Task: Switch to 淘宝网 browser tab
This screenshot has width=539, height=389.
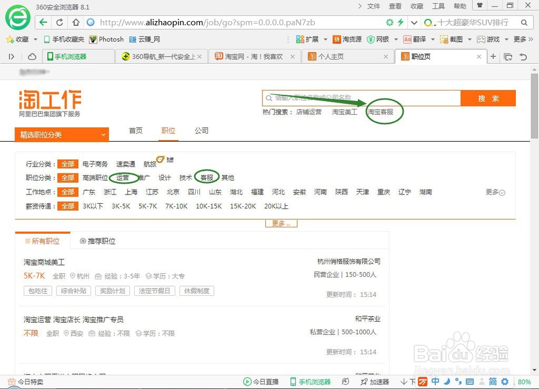Action: tap(254, 57)
